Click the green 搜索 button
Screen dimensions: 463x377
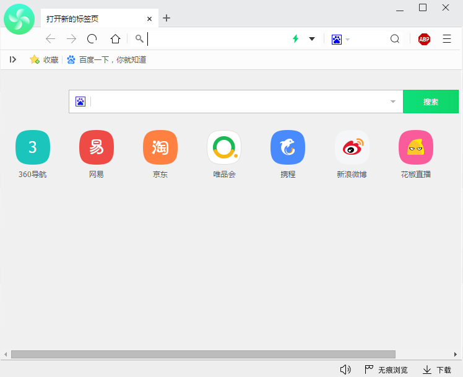tap(431, 102)
